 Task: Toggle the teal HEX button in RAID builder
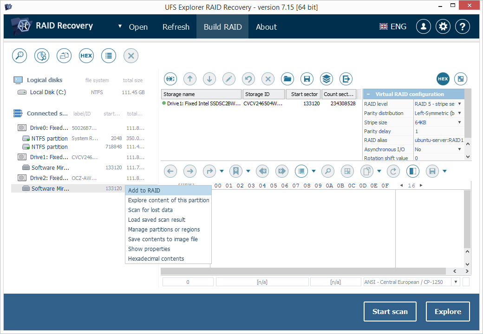tap(443, 79)
